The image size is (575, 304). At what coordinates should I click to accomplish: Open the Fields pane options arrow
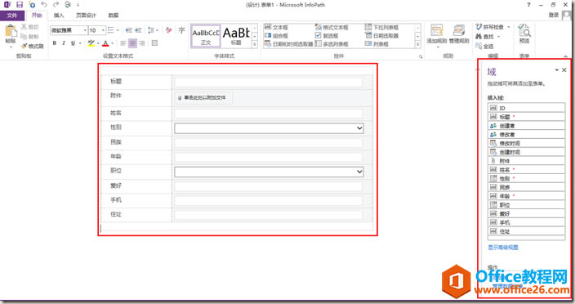tap(557, 70)
